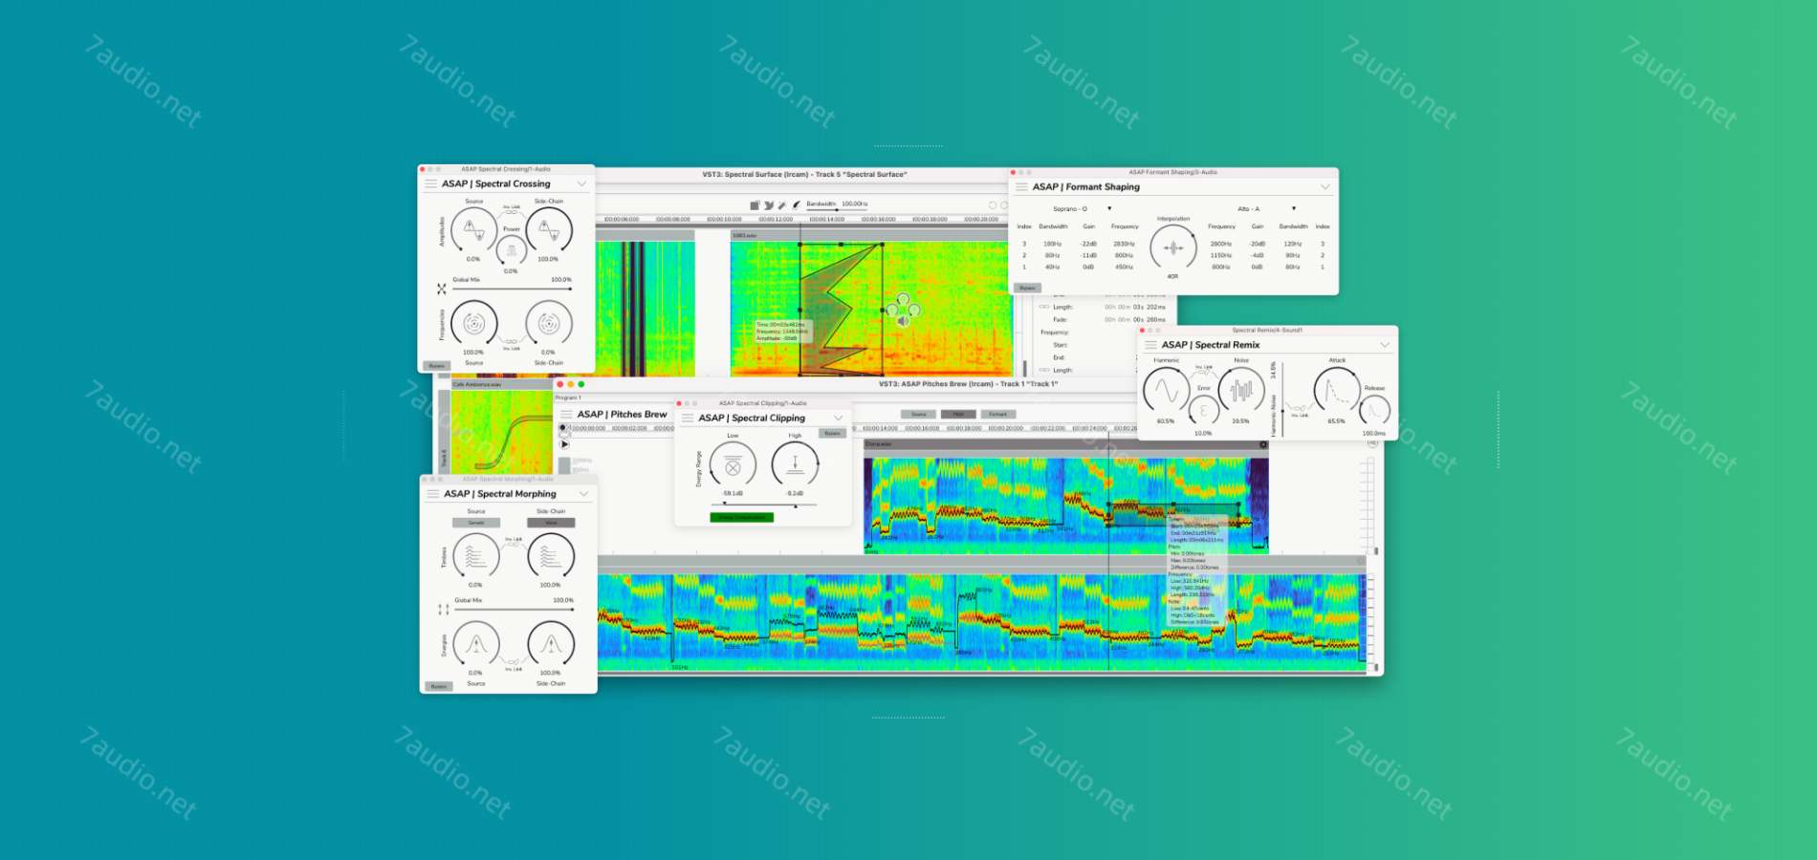Click the Low energy knob in Spectral Clipping
This screenshot has height=860, width=1817.
tap(733, 466)
